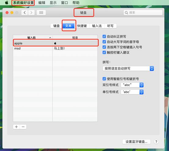This screenshot has height=151, width=169.
Task: Go back with the left arrow button
Action: tap(25, 13)
